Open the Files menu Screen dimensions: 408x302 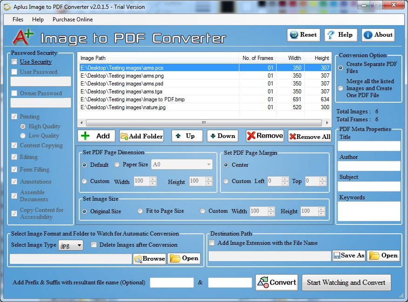18,20
